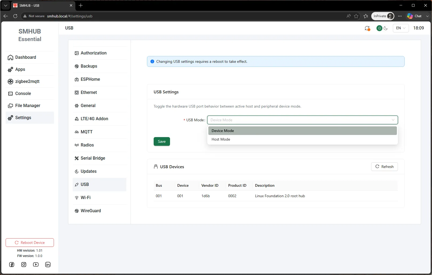This screenshot has width=432, height=275.
Task: Click the Not secure site warning
Action: (x=34, y=16)
